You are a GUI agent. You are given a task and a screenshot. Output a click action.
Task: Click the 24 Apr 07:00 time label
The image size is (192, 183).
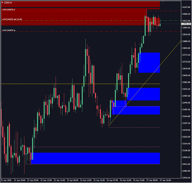tap(112, 181)
